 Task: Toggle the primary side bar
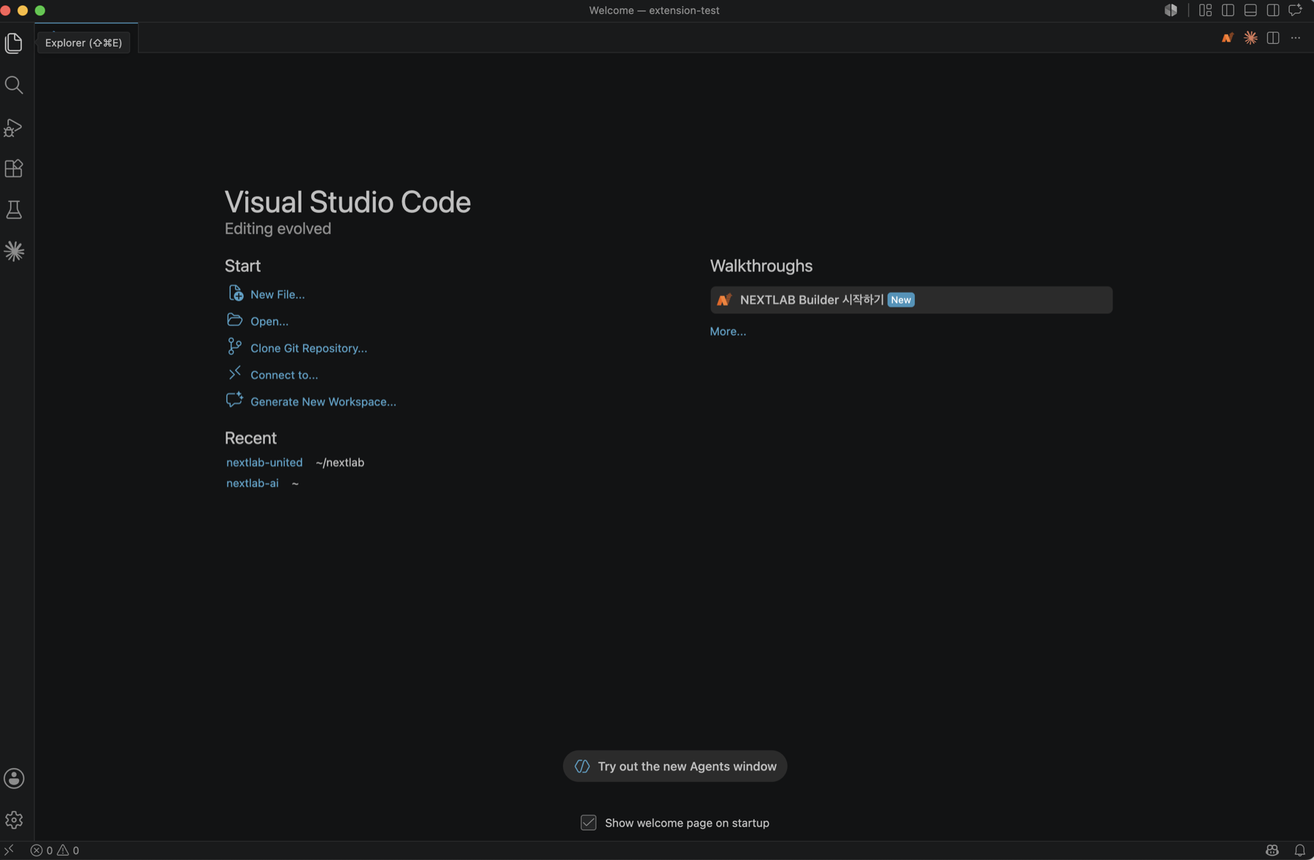click(1228, 10)
